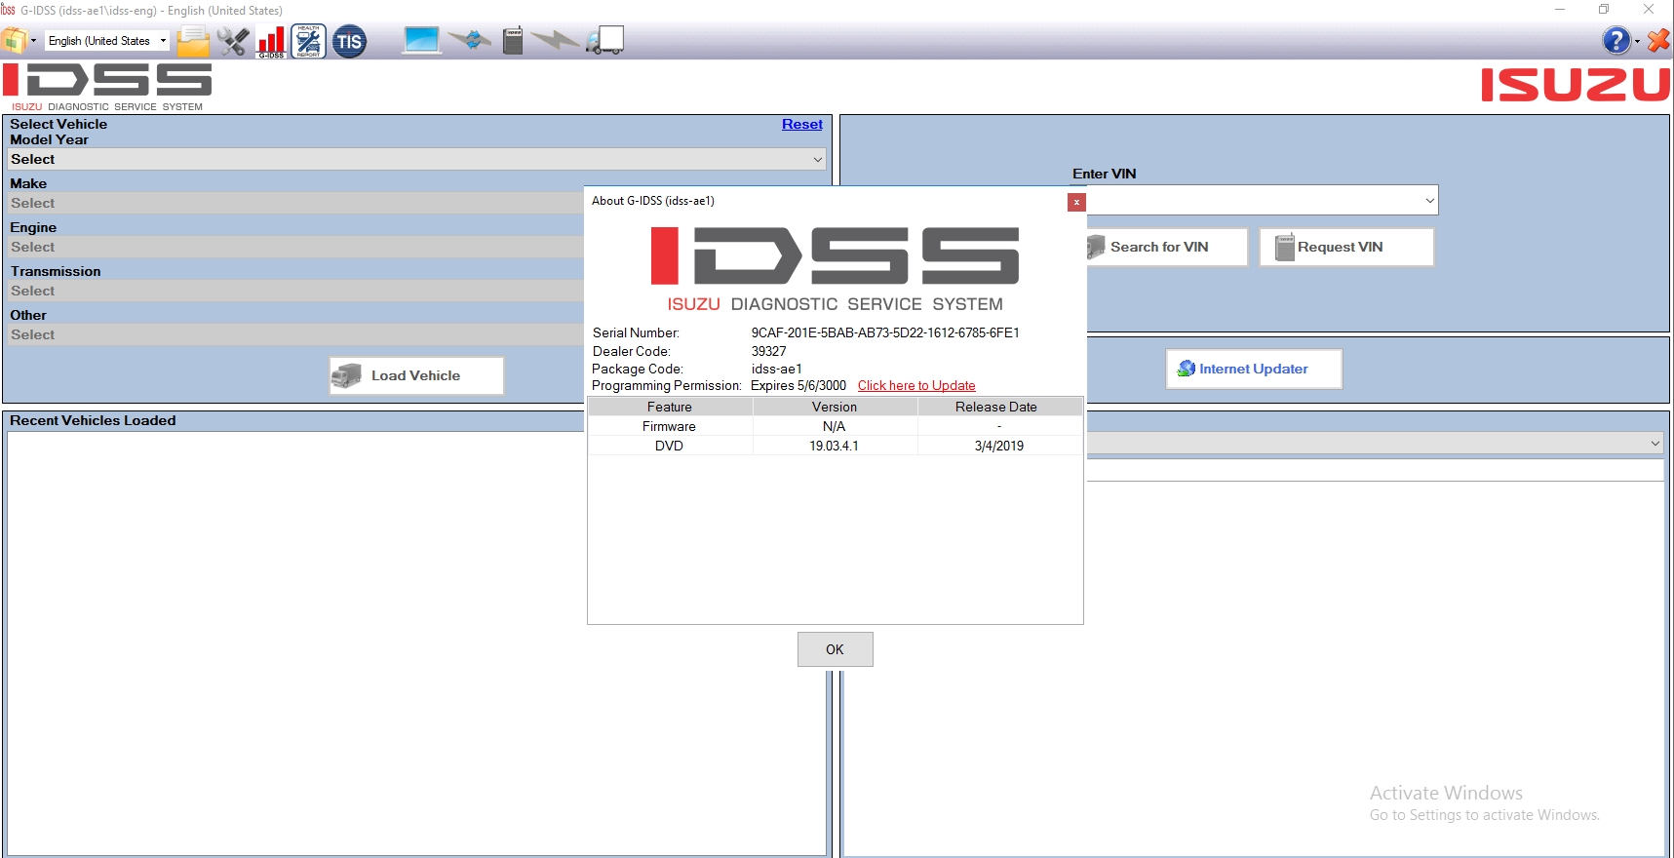Click the Make Select field
1674x858 pixels.
pyautogui.click(x=294, y=203)
